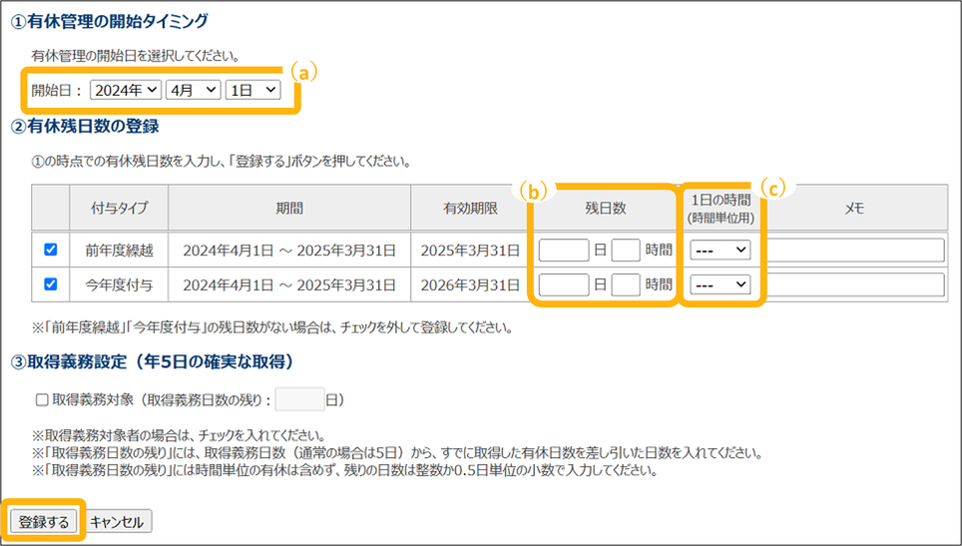Click the 時間 hours field for 今年度付与

pyautogui.click(x=626, y=284)
